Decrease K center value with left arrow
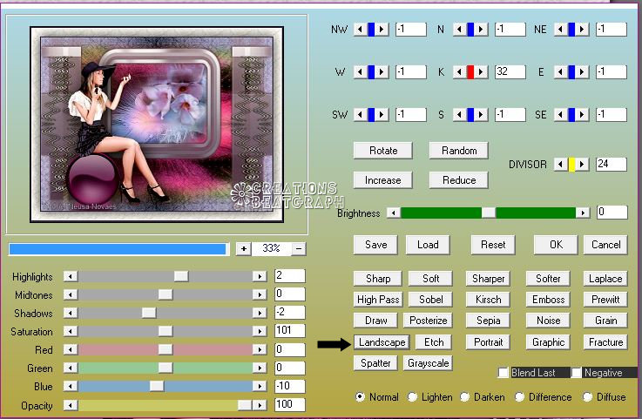This screenshot has width=642, height=419. 459,72
